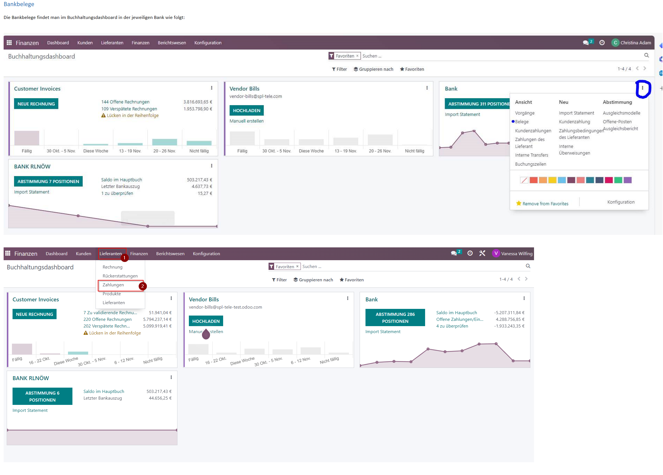Open the clock activities icon near Christina Adam
The width and height of the screenshot is (663, 475).
pos(602,43)
